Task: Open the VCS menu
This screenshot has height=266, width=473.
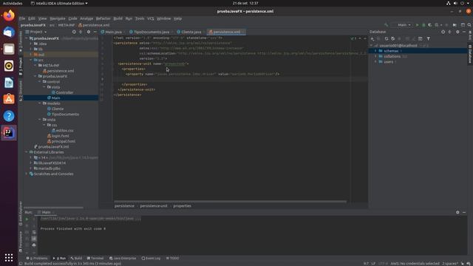Action: [x=151, y=18]
